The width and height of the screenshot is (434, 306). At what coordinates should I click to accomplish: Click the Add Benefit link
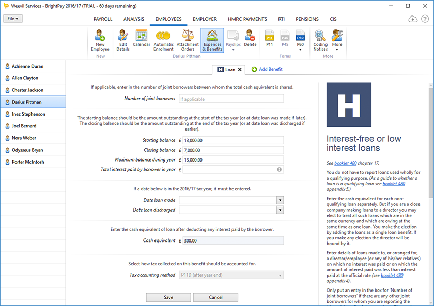click(x=267, y=69)
